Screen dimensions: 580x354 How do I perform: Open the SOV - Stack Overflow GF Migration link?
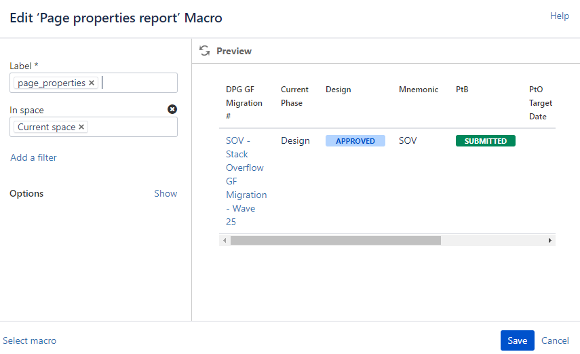point(246,181)
